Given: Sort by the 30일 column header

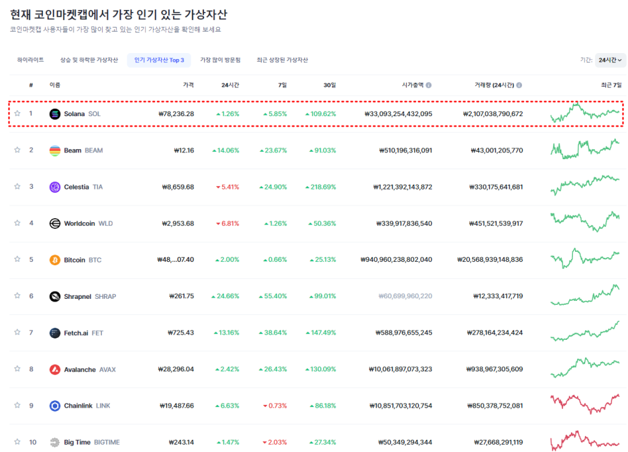Looking at the screenshot, I should [x=329, y=85].
